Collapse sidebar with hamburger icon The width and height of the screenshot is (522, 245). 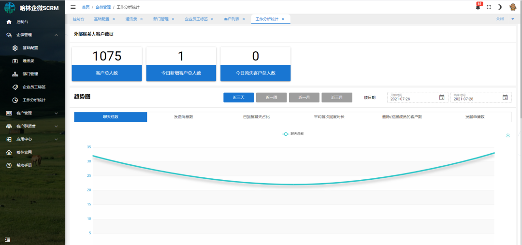[73, 7]
